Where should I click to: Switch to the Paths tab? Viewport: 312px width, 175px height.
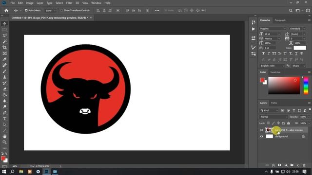274,103
